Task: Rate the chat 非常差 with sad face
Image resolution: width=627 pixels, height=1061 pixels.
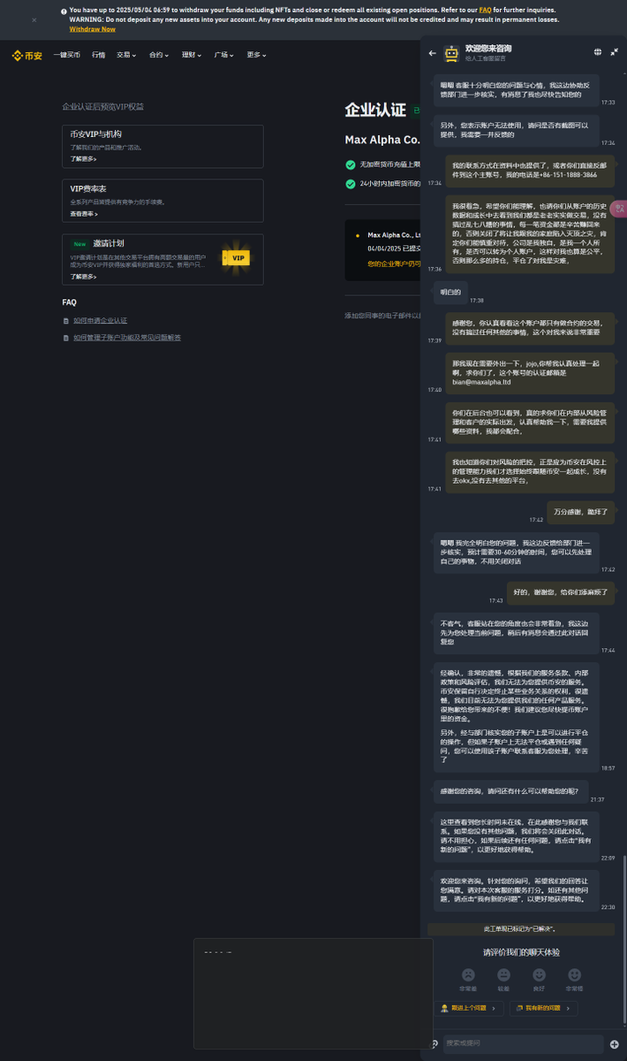Action: (468, 974)
